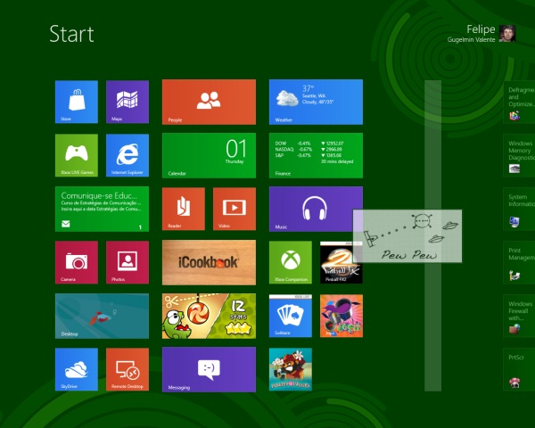
Task: Click the user profile picture
Action: point(507,34)
